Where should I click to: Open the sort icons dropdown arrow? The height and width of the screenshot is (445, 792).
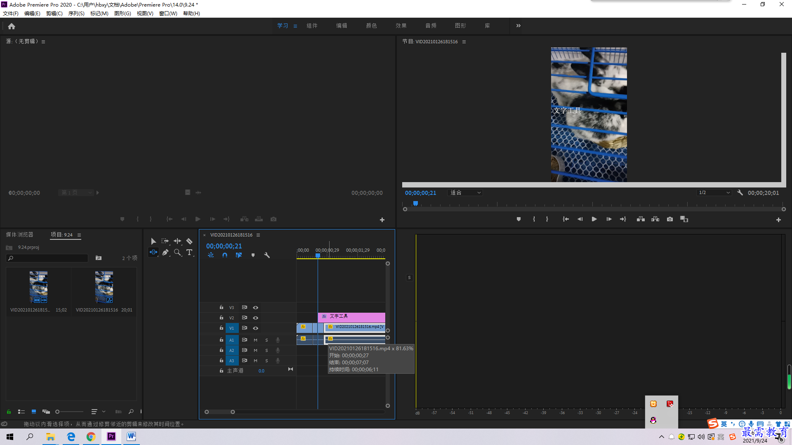point(104,411)
